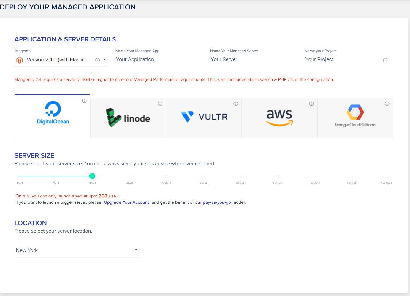
Task: Set server size to 2GB mark
Action: pos(55,176)
